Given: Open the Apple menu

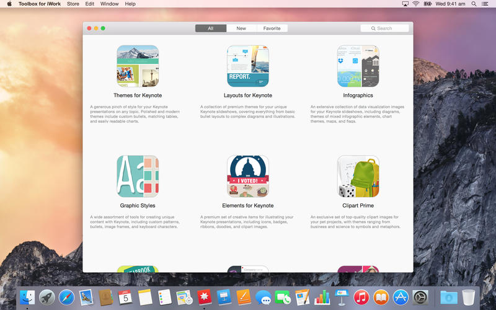Looking at the screenshot, I should tap(9, 4).
